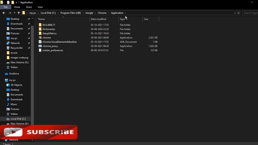Open Downloads under my pc
258x145 pixels.
[x=17, y=99]
